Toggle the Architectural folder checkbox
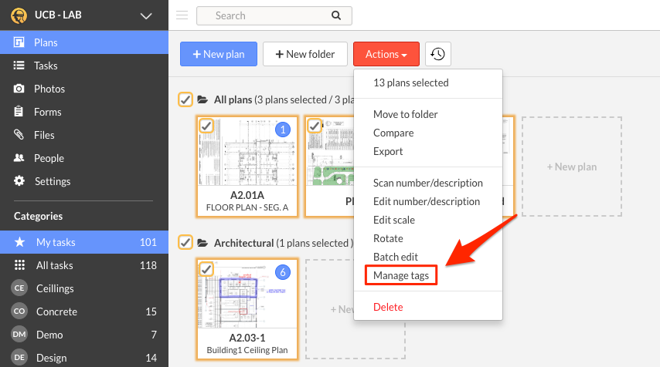660x367 pixels. tap(185, 243)
